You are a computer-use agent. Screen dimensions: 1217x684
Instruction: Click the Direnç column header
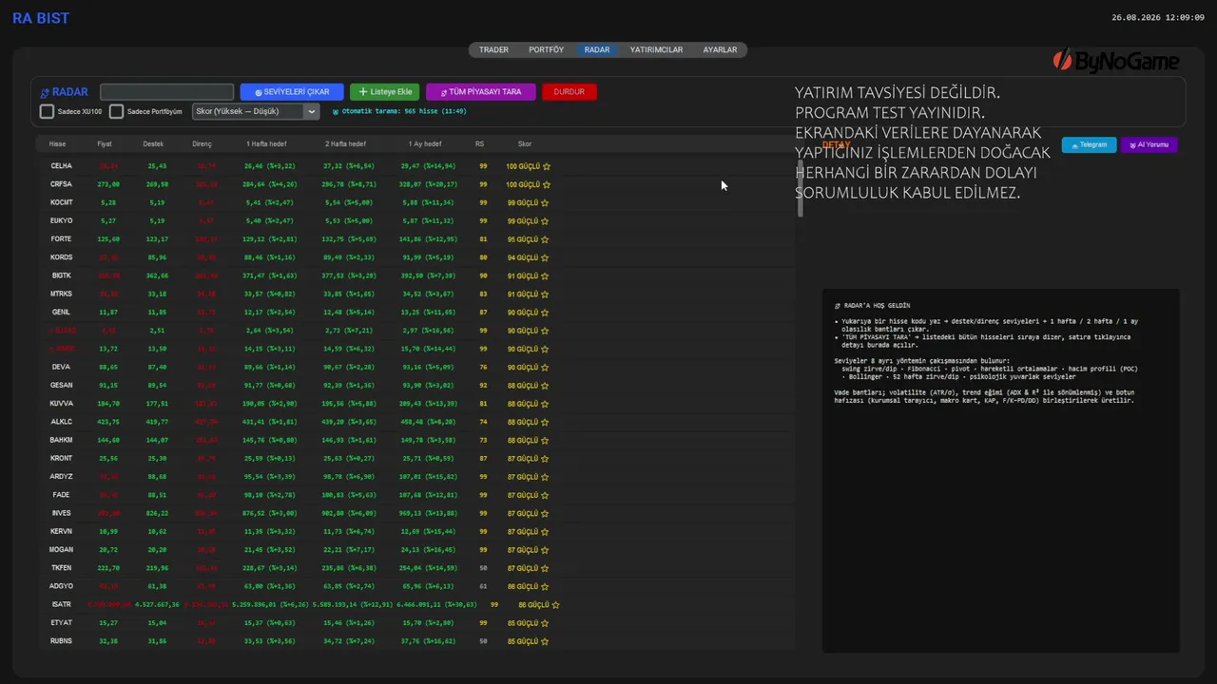[x=202, y=144]
